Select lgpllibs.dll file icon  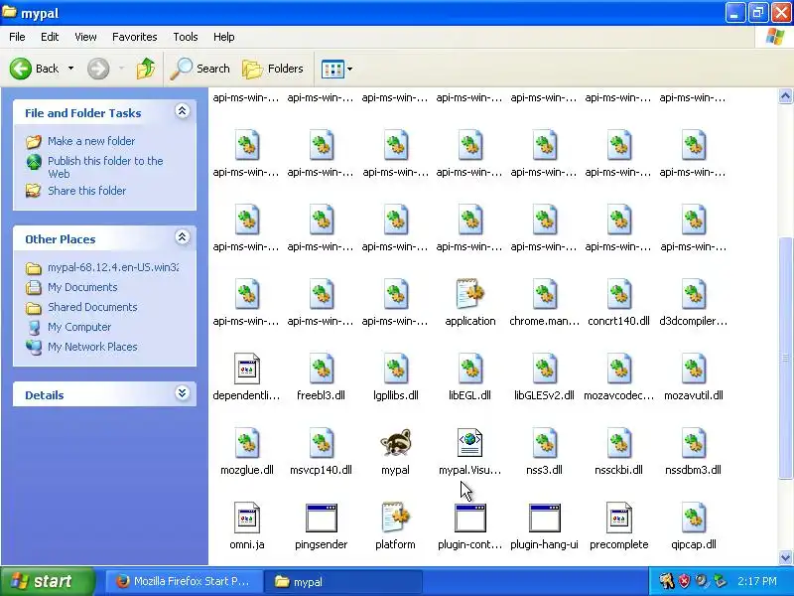point(395,369)
